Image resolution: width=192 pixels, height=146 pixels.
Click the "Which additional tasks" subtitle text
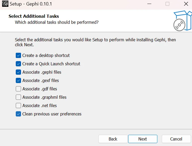pos(57,22)
